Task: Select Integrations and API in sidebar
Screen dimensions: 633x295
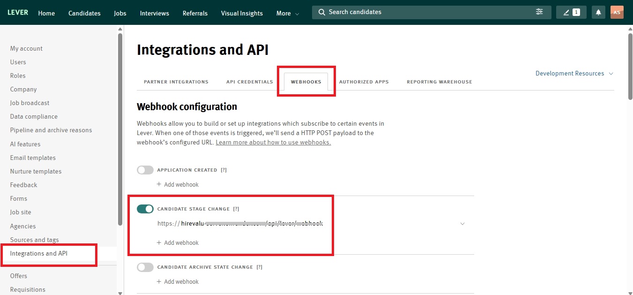Action: (39, 253)
